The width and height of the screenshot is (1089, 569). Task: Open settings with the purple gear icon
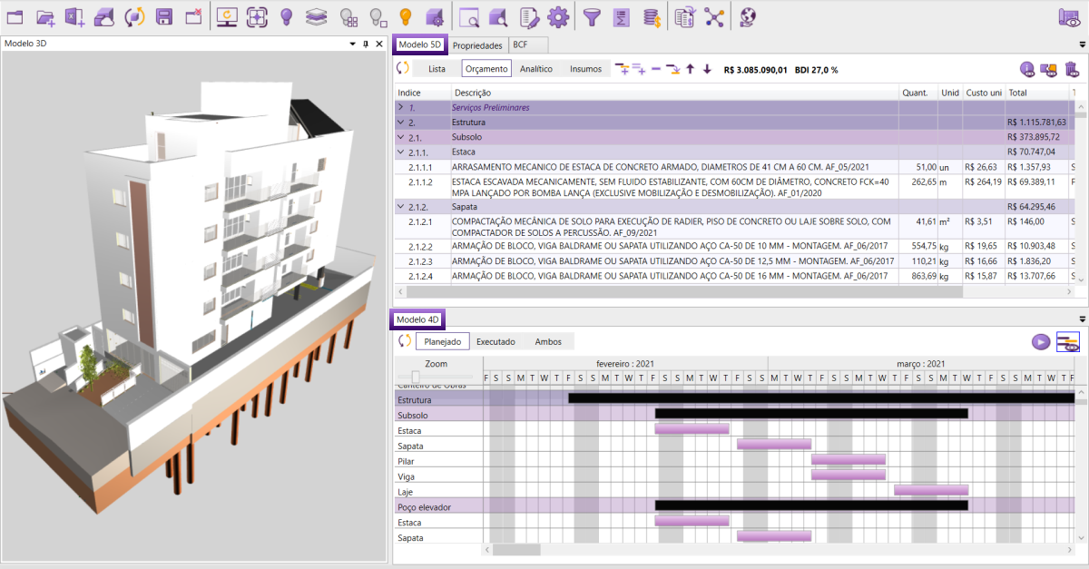[558, 15]
